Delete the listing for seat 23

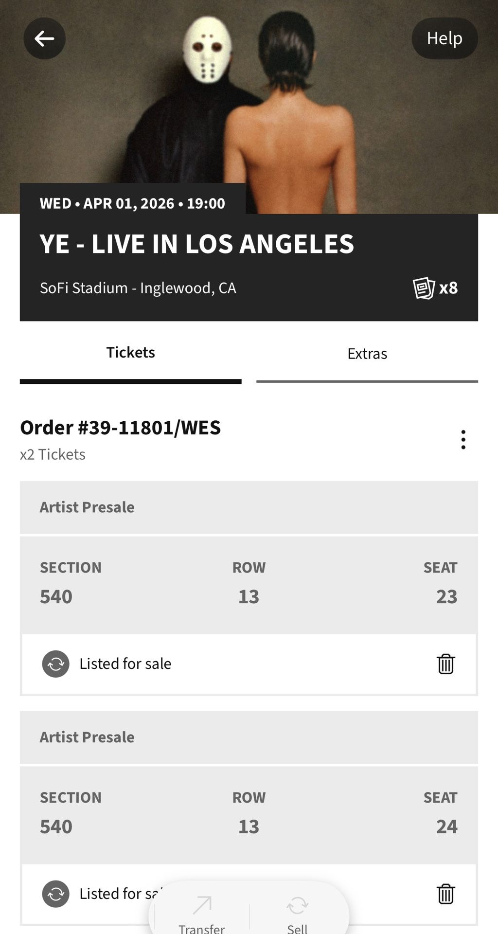pos(445,664)
